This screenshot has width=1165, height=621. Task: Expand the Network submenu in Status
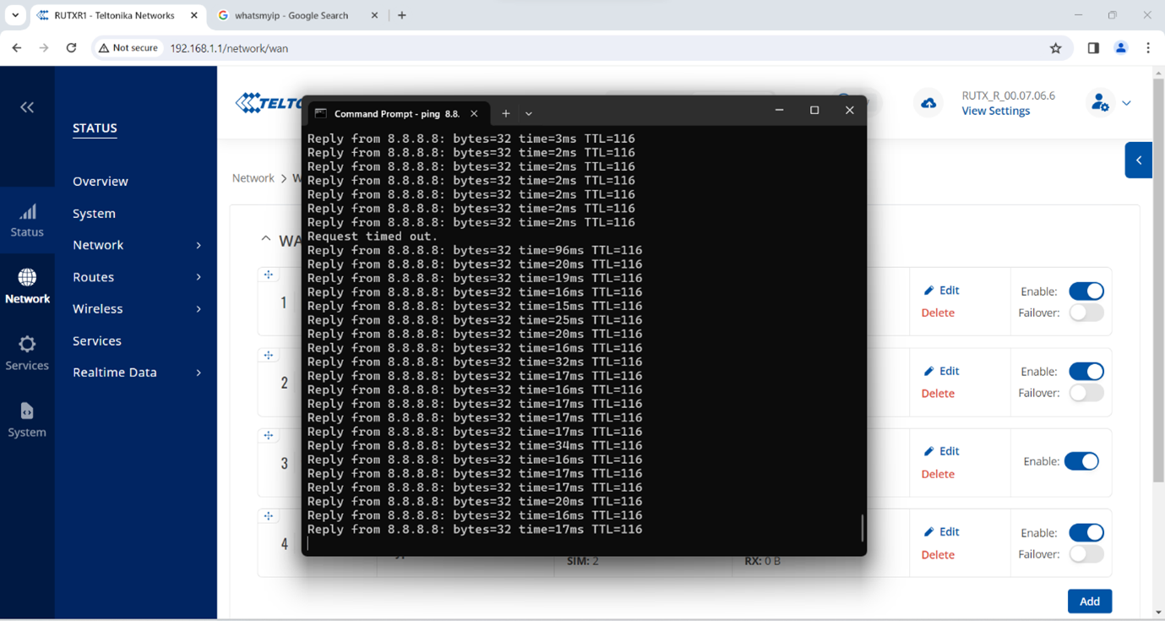tap(199, 245)
